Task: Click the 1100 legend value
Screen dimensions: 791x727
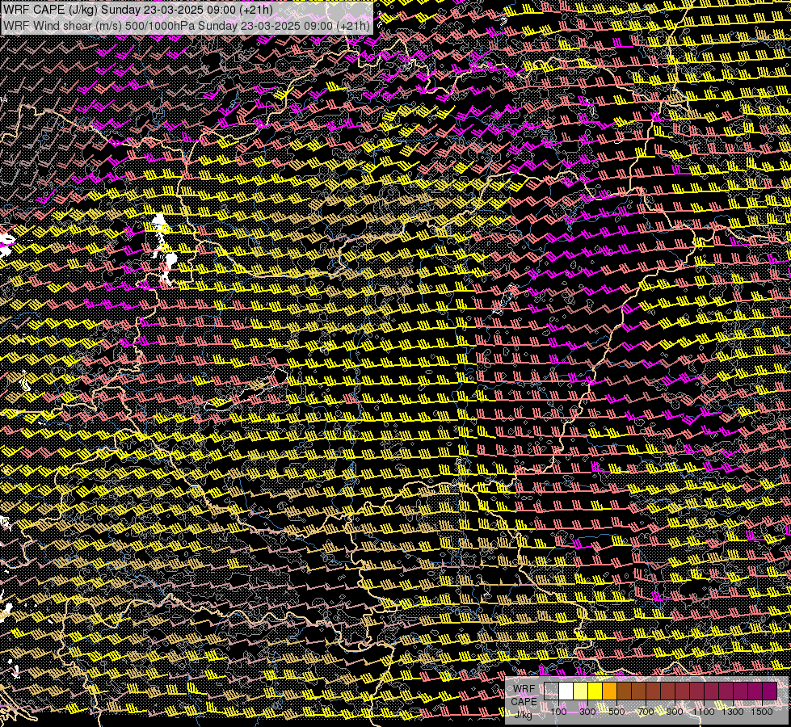Action: [703, 712]
